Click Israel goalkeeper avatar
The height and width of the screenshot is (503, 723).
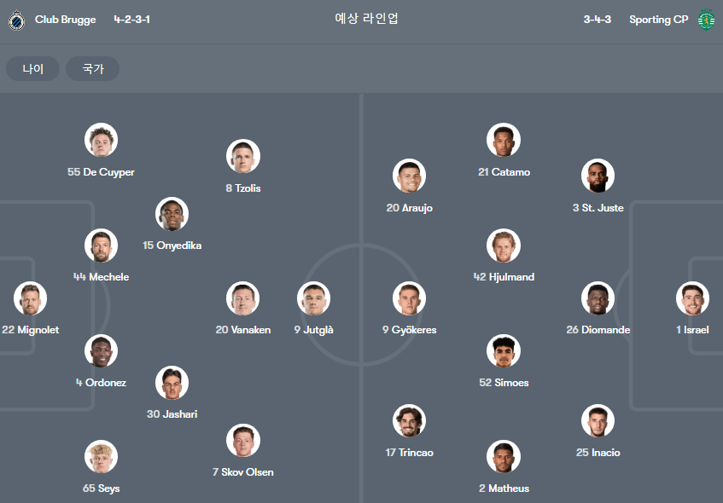pos(692,298)
